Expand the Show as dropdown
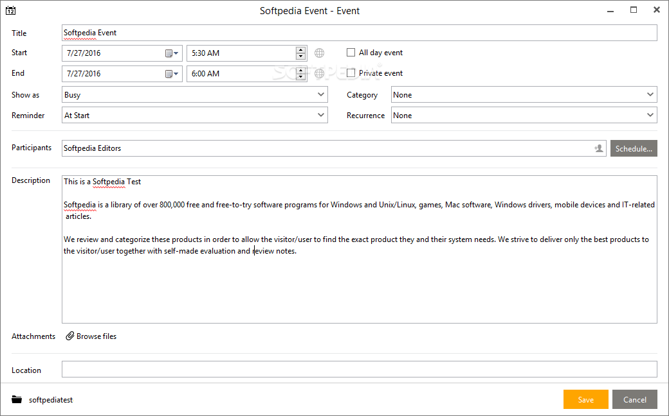This screenshot has height=416, width=669. (321, 94)
